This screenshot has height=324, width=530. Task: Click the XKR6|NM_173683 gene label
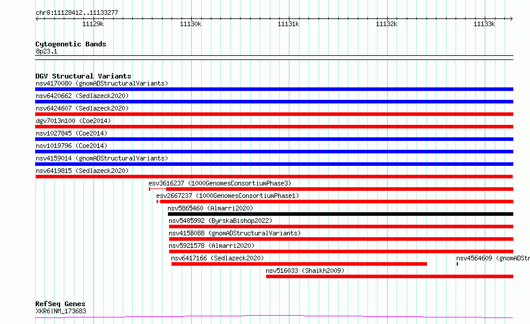pyautogui.click(x=61, y=311)
